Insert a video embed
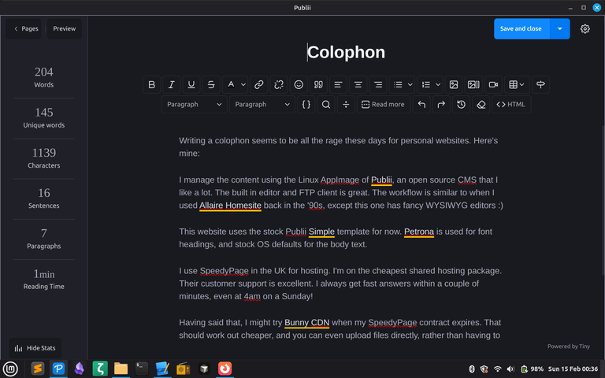This screenshot has height=378, width=605. [x=493, y=84]
